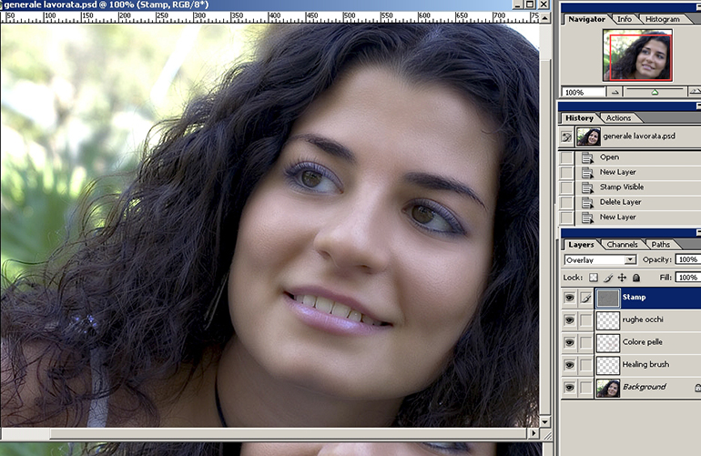701x456 pixels.
Task: Click the document vertical scrollbar track
Action: 544,219
